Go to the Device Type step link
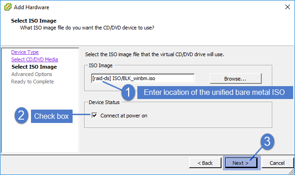This screenshot has height=175, width=295. pyautogui.click(x=25, y=52)
